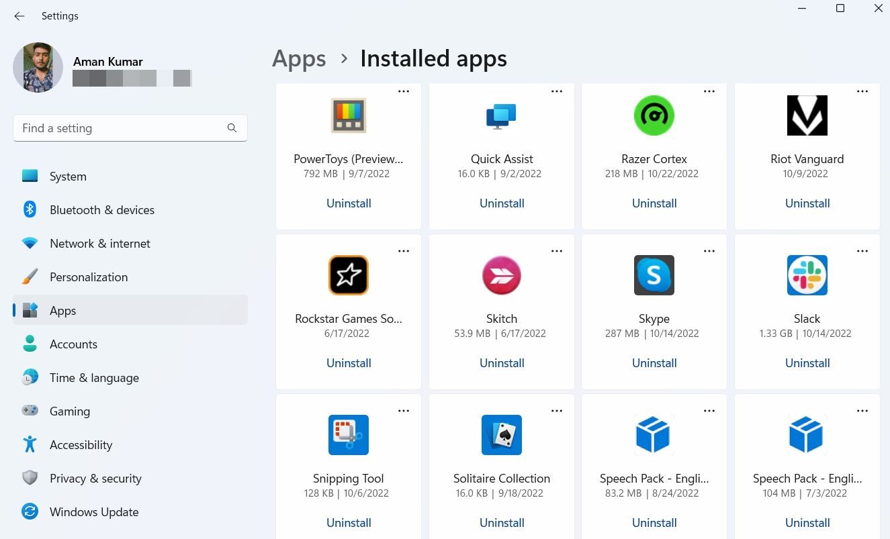This screenshot has width=890, height=539.
Task: Uninstall Slack
Action: (x=807, y=363)
